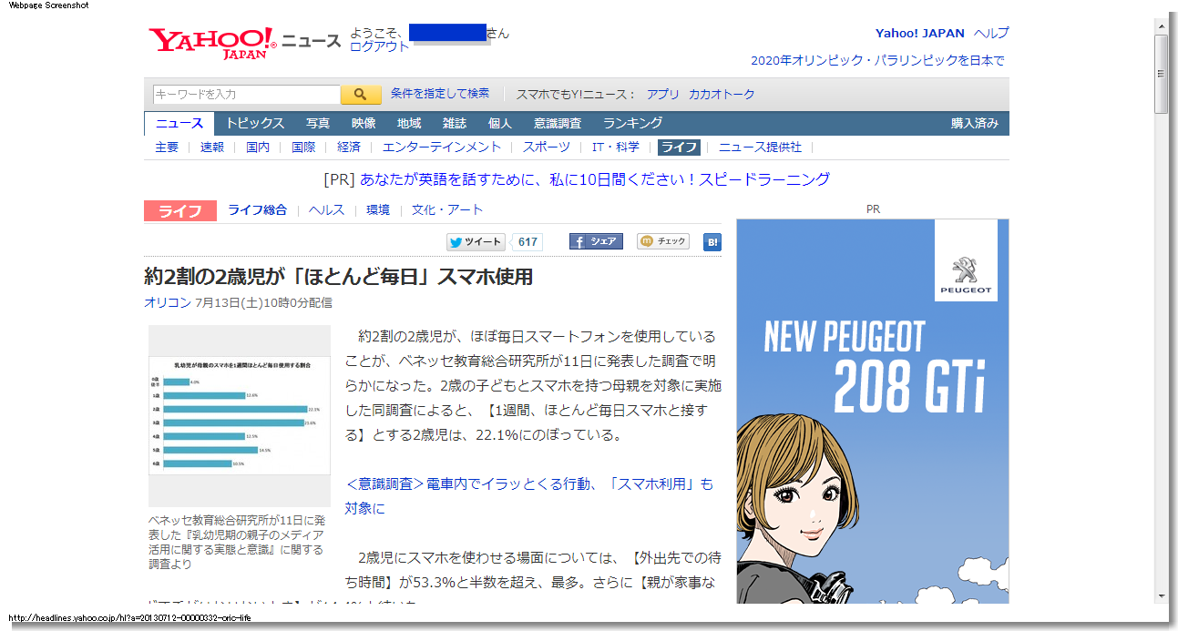The width and height of the screenshot is (1178, 631).
Task: Select スポーツ news category
Action: [x=547, y=148]
